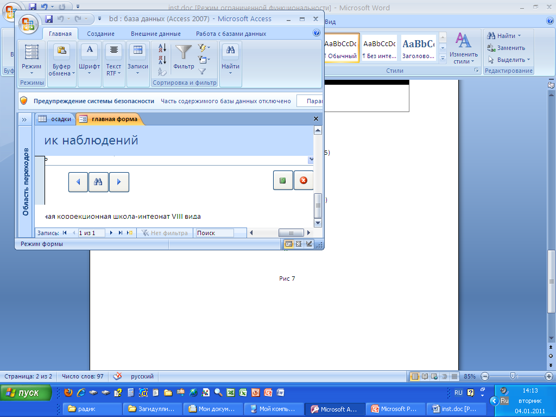The image size is (556, 417).
Task: Open the advanced filter options dropdown
Action: pyautogui.click(x=204, y=60)
